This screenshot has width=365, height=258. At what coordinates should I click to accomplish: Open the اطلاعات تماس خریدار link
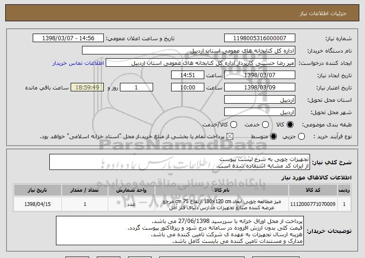point(78,63)
